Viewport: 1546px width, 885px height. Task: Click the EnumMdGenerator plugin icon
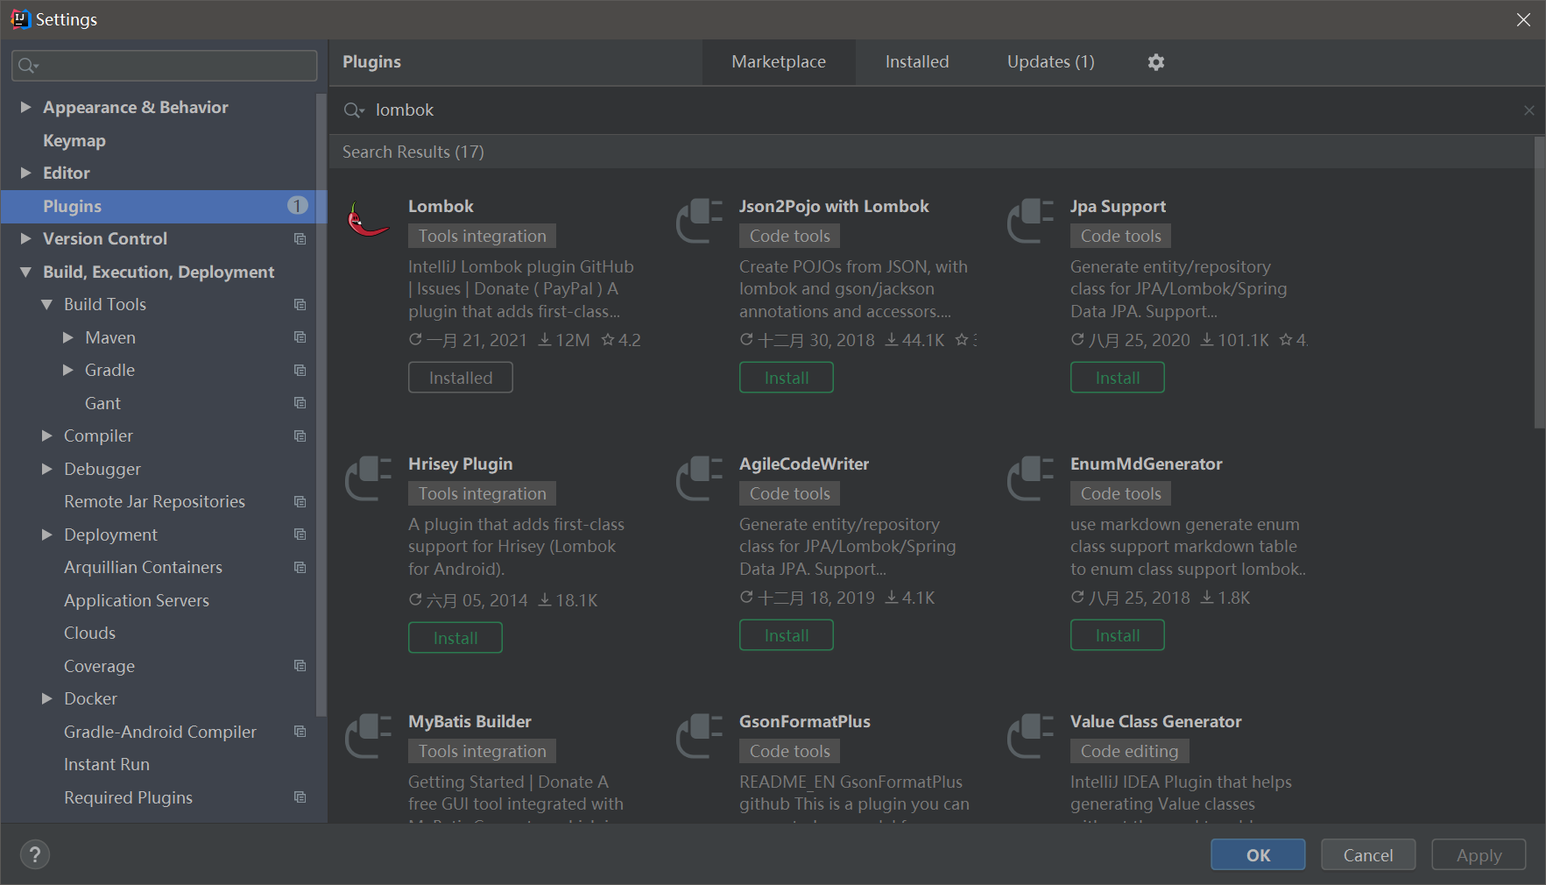click(x=1030, y=478)
